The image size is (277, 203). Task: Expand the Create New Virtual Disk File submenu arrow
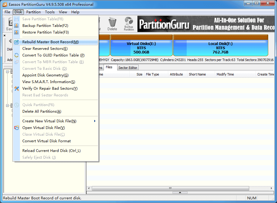click(95, 121)
